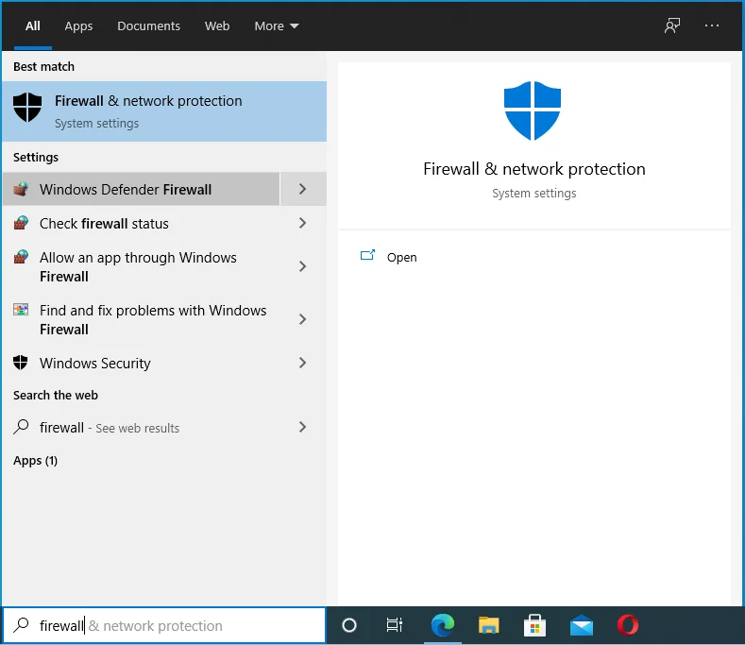Screen dimensions: 745x645
Task: Expand the firewall web results chevron
Action: click(x=303, y=427)
